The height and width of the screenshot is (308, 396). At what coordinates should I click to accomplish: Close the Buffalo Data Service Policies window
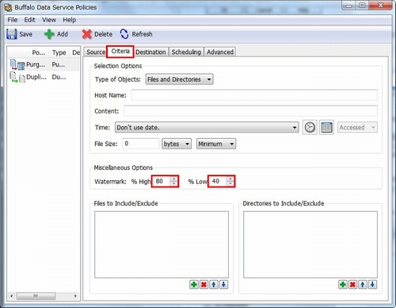(380, 6)
